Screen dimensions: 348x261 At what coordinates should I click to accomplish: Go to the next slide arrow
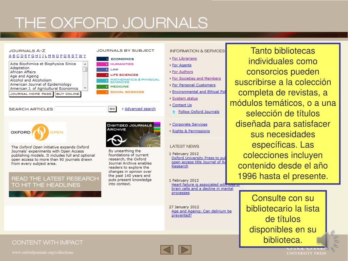[185, 250]
